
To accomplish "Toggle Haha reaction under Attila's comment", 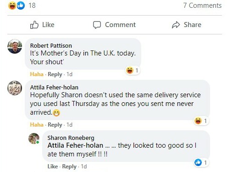I will [37, 125].
